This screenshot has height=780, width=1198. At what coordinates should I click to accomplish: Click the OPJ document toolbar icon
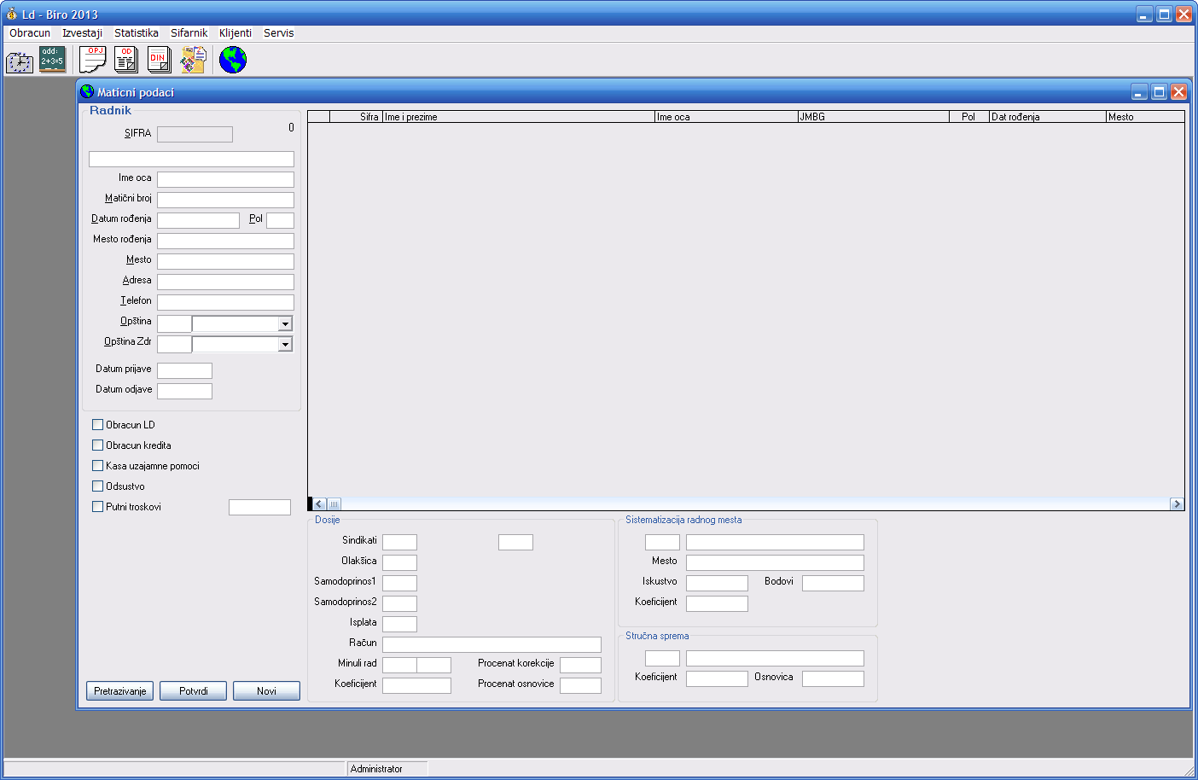coord(93,60)
